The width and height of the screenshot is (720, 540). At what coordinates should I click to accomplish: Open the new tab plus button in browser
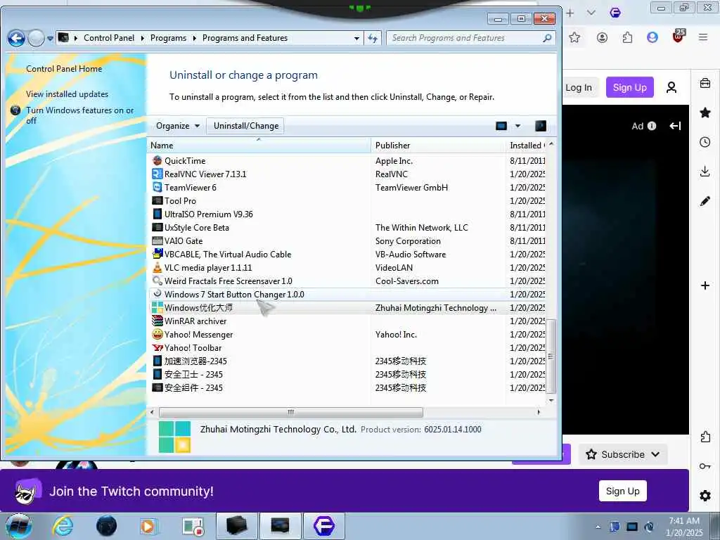[x=570, y=13]
